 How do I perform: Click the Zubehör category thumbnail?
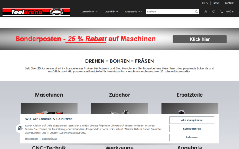click(119, 108)
